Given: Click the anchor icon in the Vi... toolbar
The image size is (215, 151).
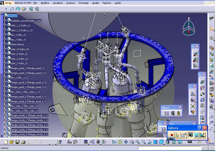Looking at the screenshot, I should pos(202,105).
